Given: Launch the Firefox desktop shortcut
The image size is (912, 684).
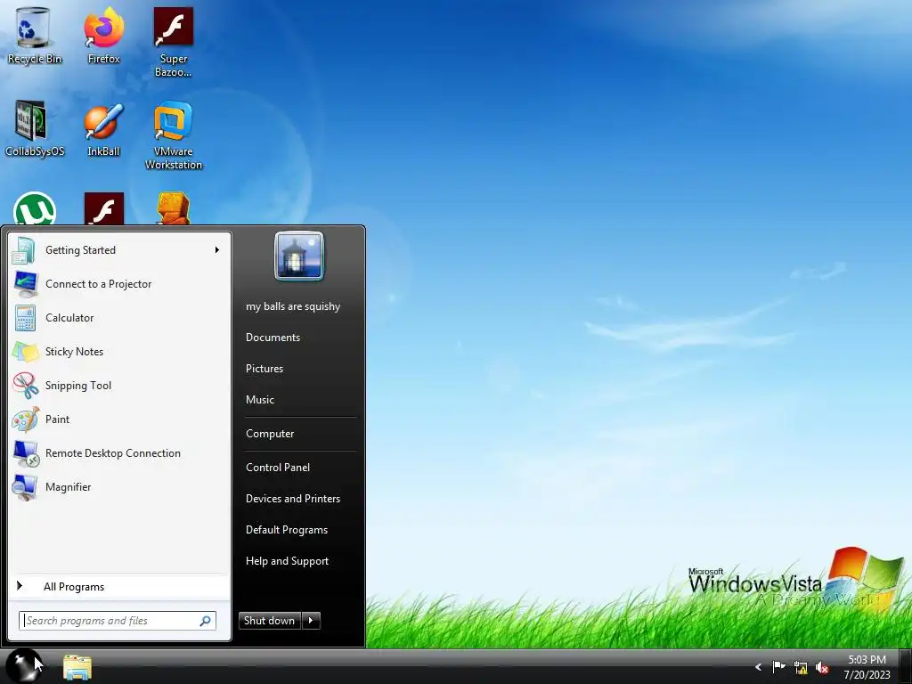Looking at the screenshot, I should click(x=103, y=35).
